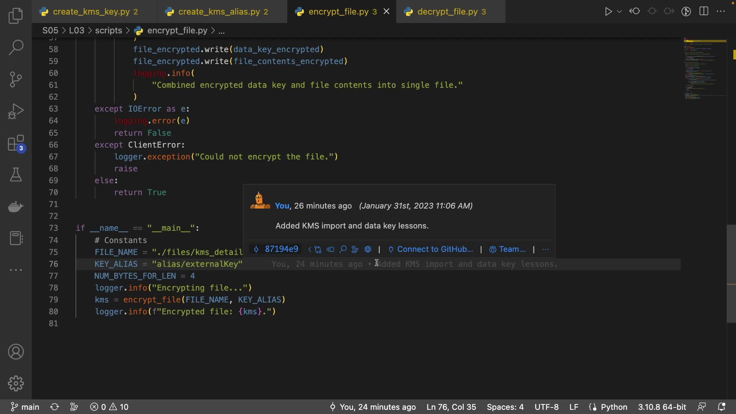Toggle split editor layout
The width and height of the screenshot is (736, 414).
click(x=704, y=11)
